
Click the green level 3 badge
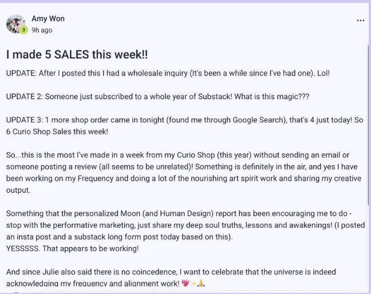[23, 30]
